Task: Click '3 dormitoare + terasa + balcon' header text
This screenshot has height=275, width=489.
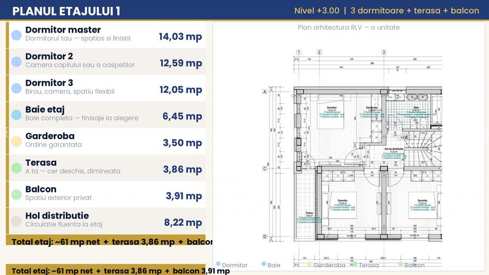Action: (415, 11)
